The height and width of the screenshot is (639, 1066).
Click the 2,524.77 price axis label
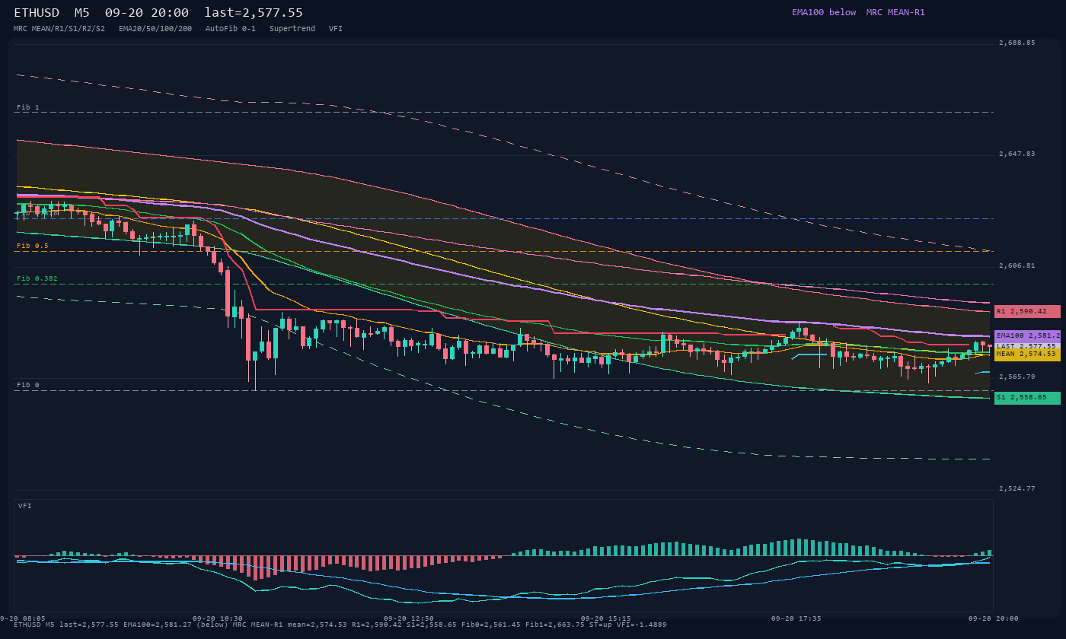pyautogui.click(x=1017, y=488)
